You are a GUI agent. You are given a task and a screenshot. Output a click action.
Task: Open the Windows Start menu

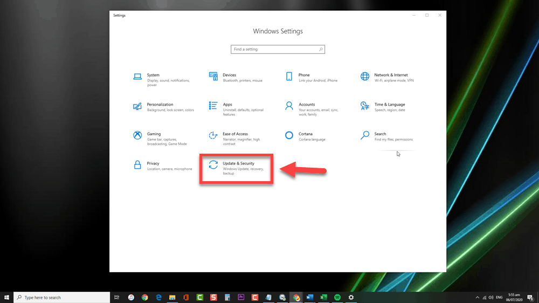pos(6,297)
